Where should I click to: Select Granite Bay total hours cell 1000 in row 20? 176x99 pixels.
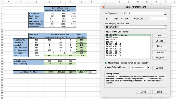(x=60, y=56)
